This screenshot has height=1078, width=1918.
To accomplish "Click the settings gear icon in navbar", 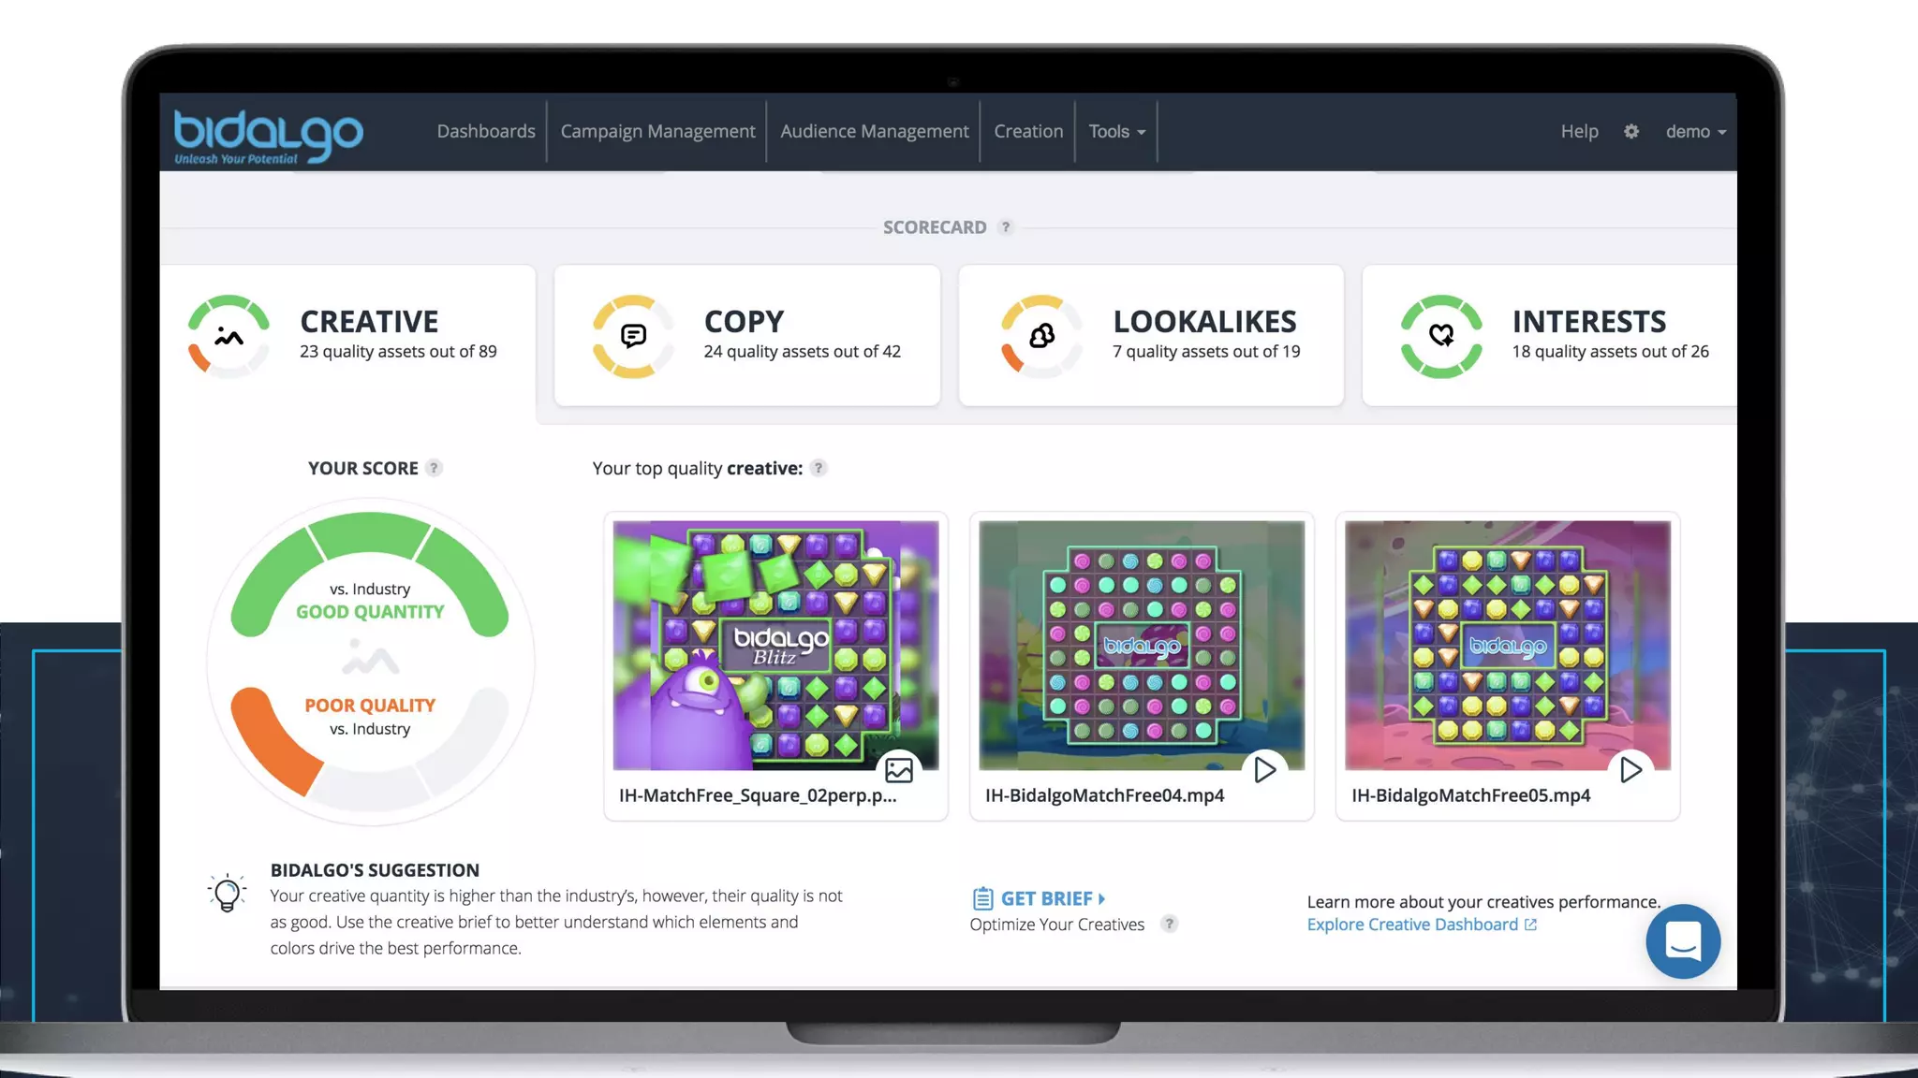I will 1631,132.
